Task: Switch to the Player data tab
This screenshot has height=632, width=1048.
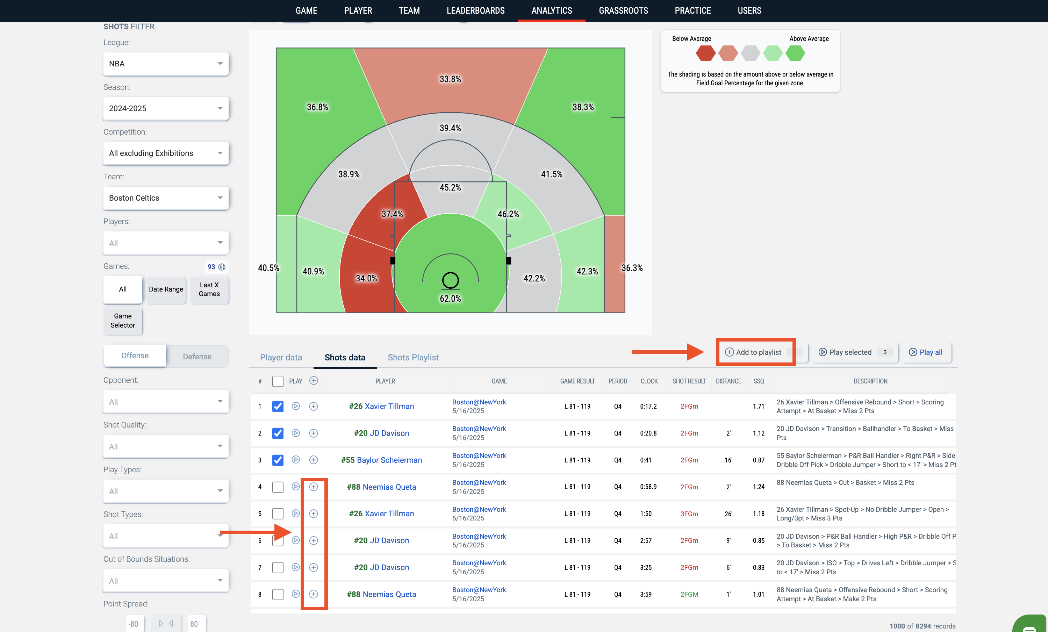Action: coord(281,357)
